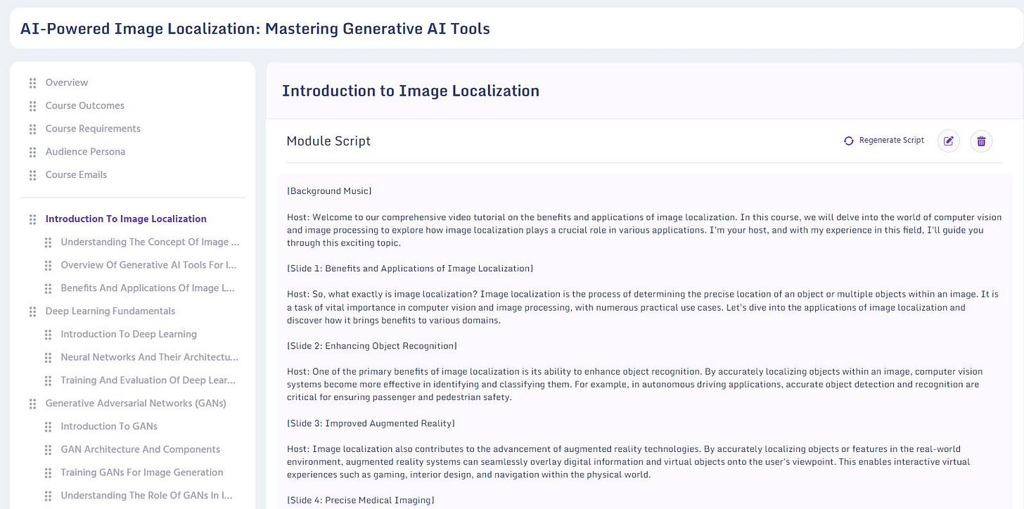Go to Audience Persona

point(85,151)
